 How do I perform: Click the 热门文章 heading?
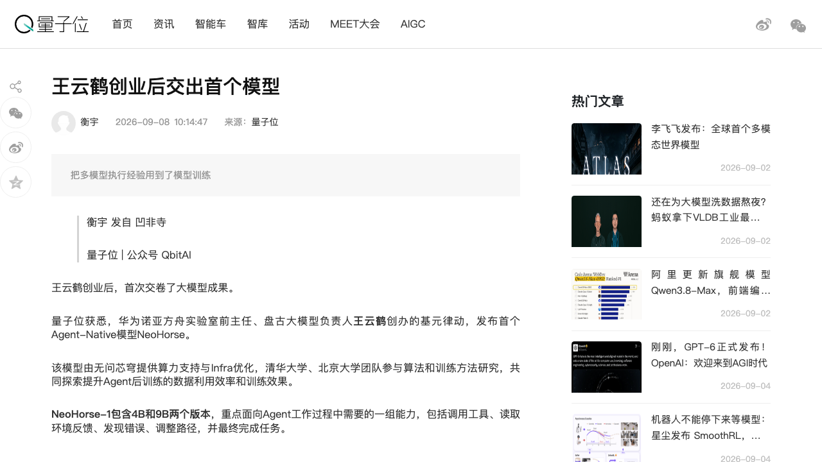click(x=598, y=101)
